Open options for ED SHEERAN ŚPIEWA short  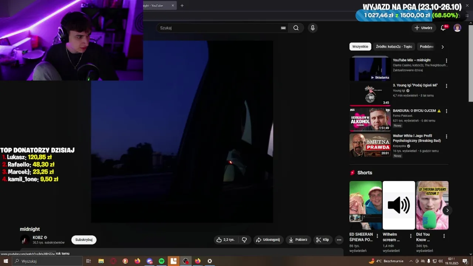tap(377, 236)
